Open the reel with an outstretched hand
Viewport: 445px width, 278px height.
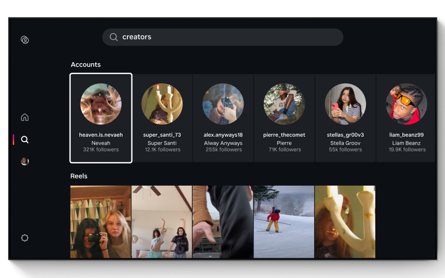[x=223, y=222]
